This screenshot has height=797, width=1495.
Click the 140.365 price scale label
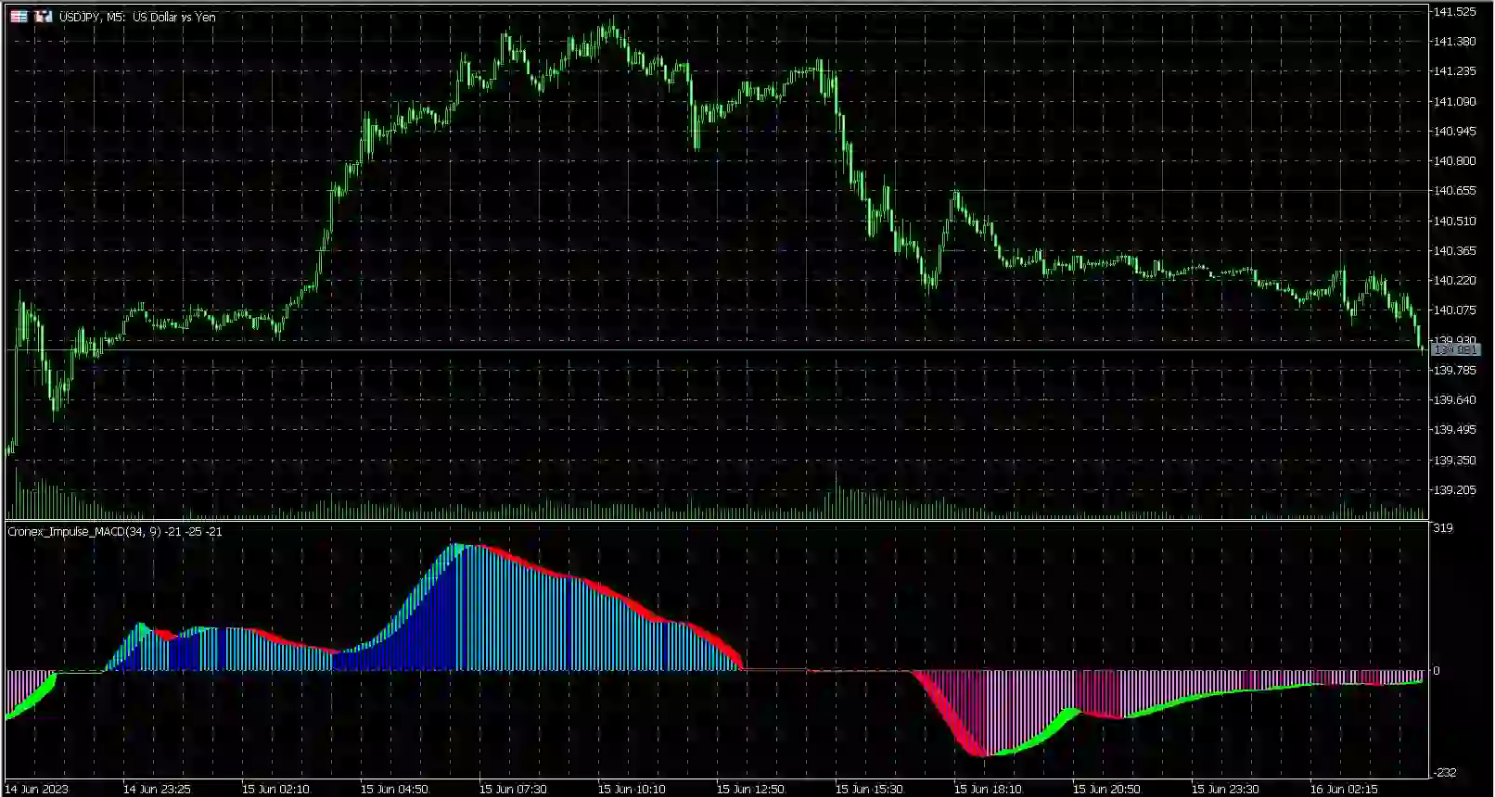[x=1454, y=251]
